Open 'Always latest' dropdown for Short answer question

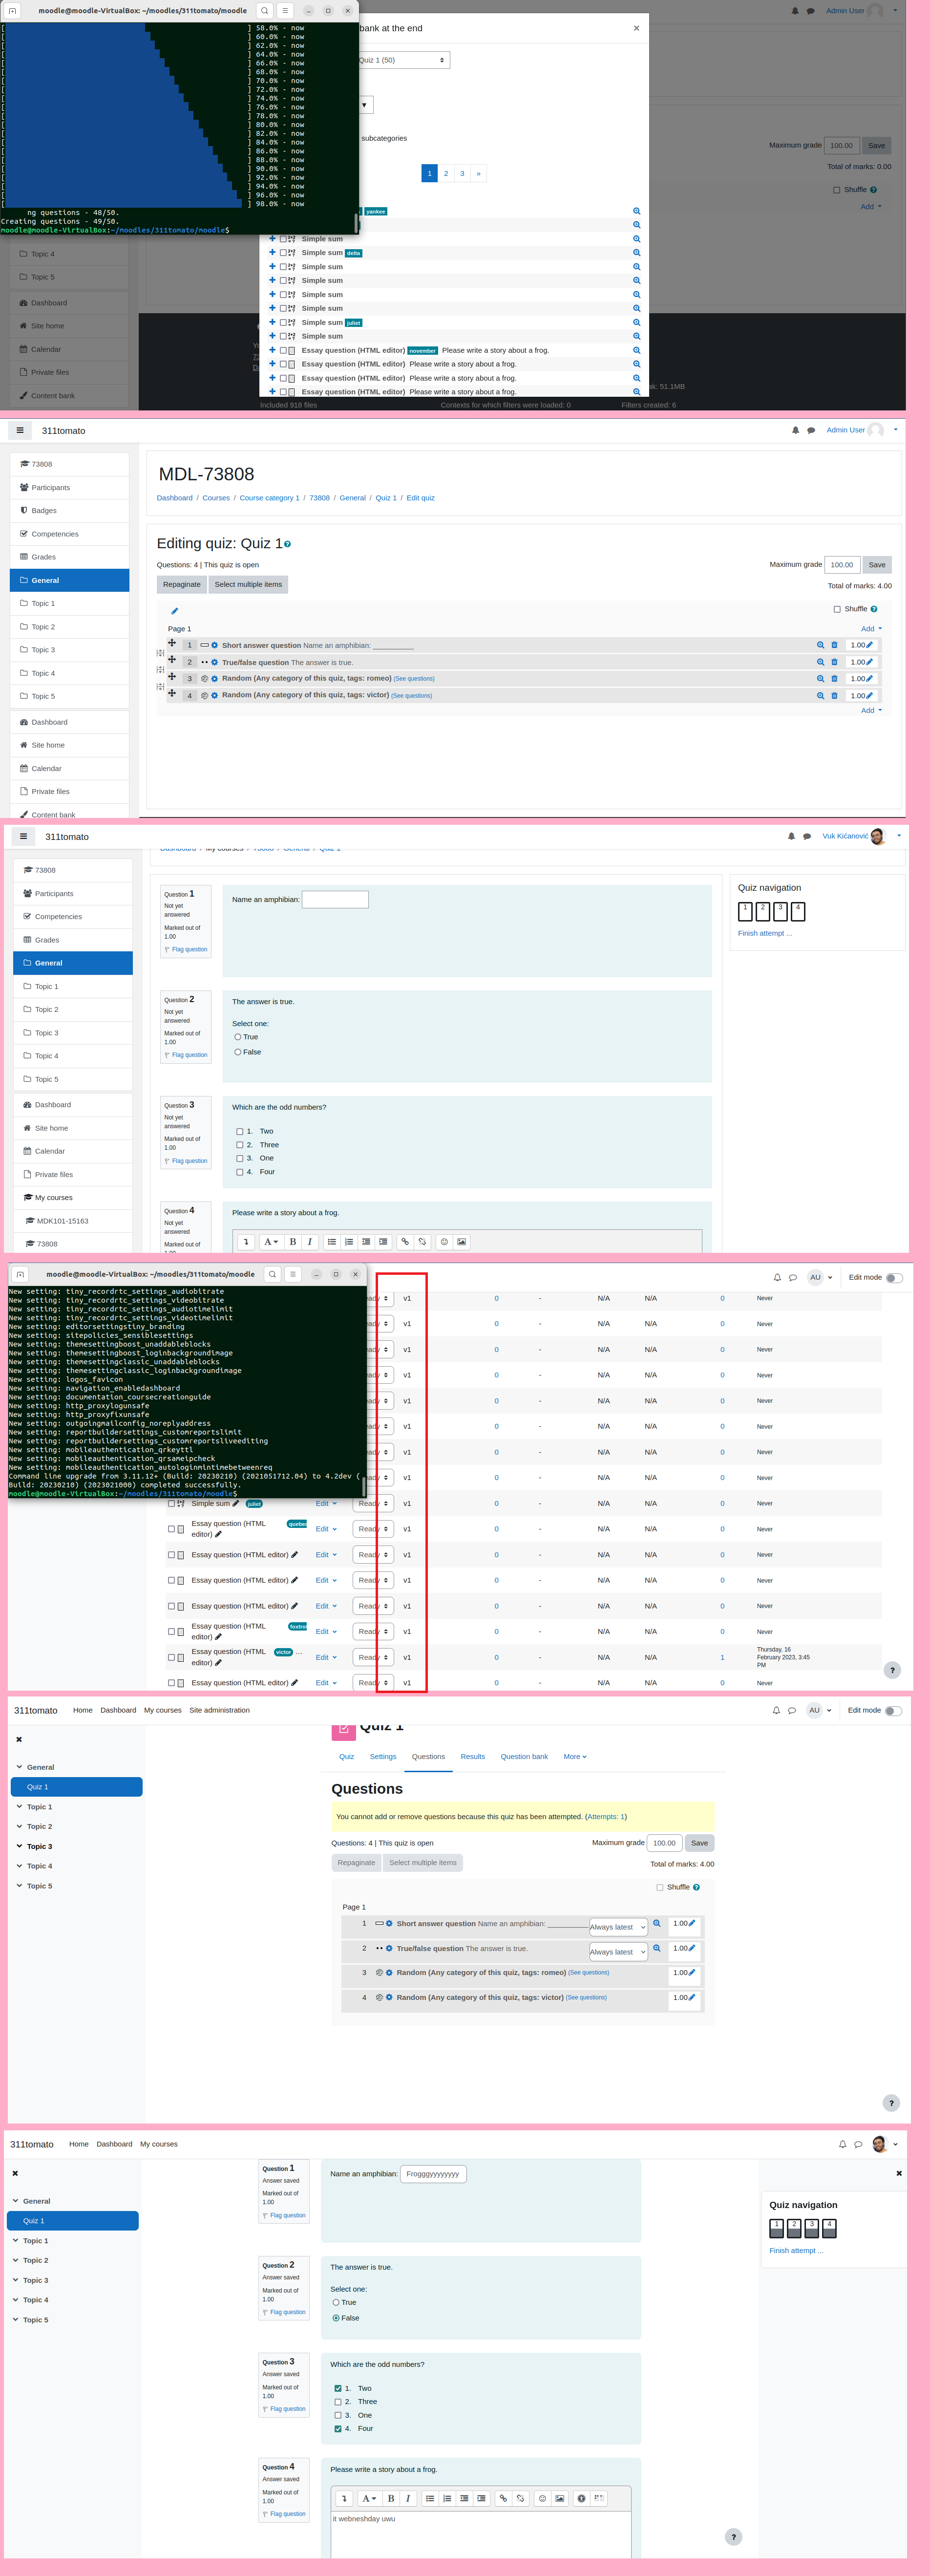[x=618, y=1927]
